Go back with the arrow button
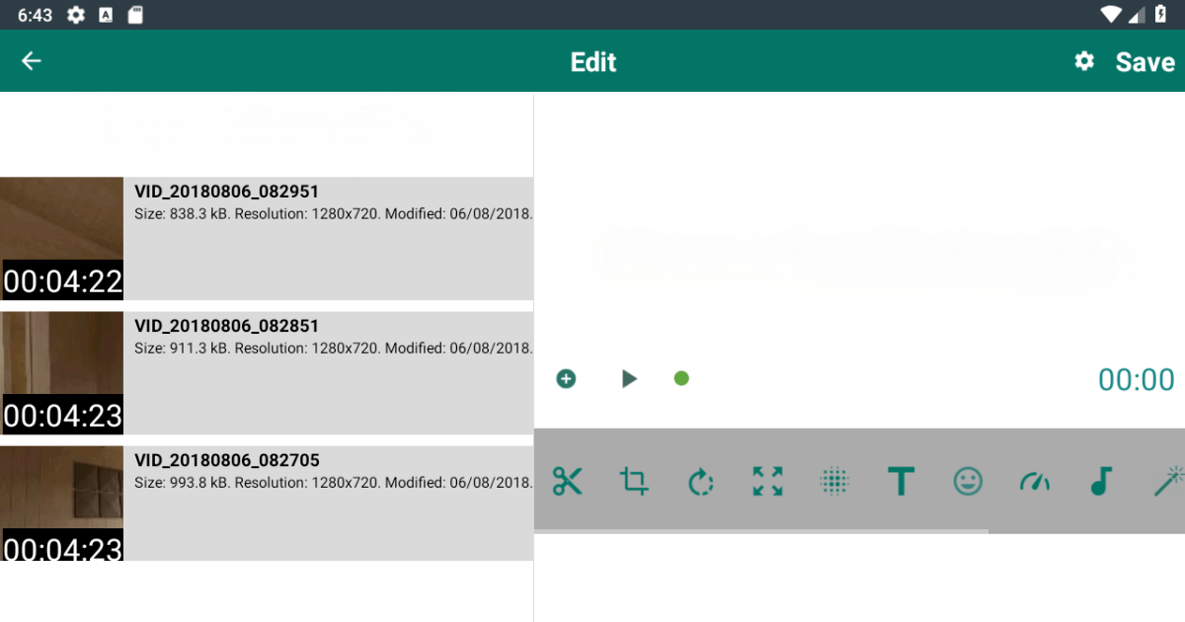 tap(31, 61)
